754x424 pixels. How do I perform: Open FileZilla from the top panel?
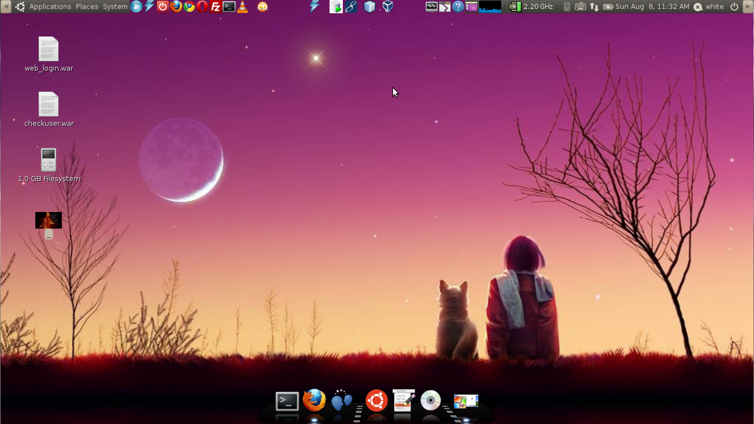click(x=216, y=7)
